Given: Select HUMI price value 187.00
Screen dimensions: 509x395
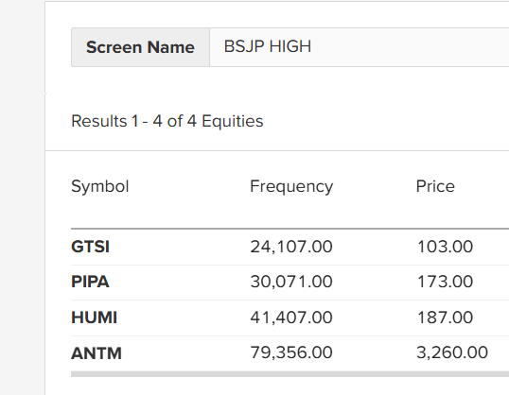Looking at the screenshot, I should (x=445, y=318).
